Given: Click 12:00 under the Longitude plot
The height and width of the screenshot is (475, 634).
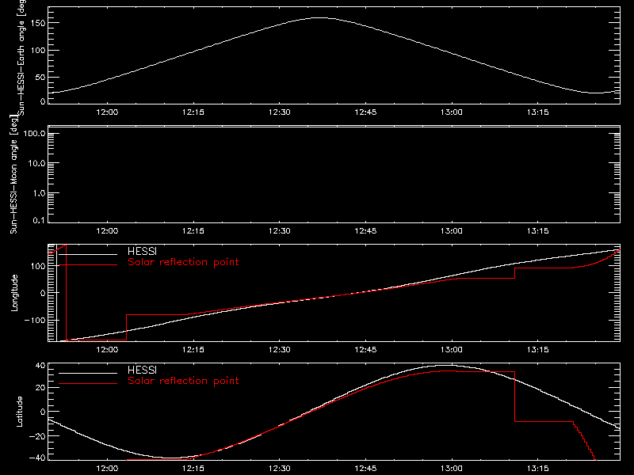Looking at the screenshot, I should (x=107, y=349).
